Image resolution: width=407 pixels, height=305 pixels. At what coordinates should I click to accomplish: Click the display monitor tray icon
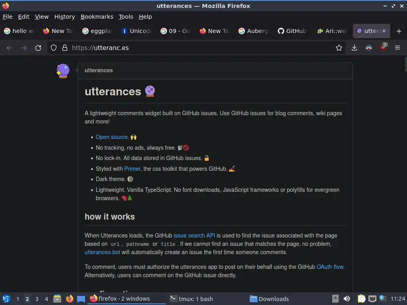[372, 299]
